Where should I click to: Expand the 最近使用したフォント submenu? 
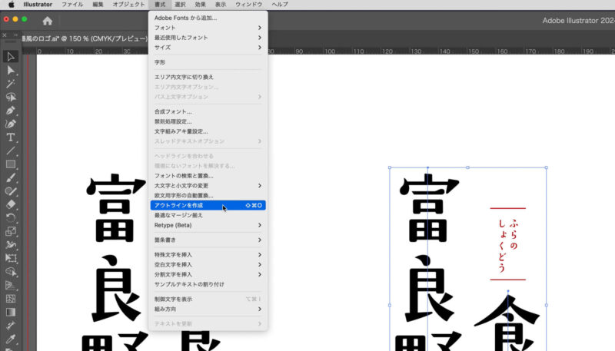pyautogui.click(x=208, y=38)
